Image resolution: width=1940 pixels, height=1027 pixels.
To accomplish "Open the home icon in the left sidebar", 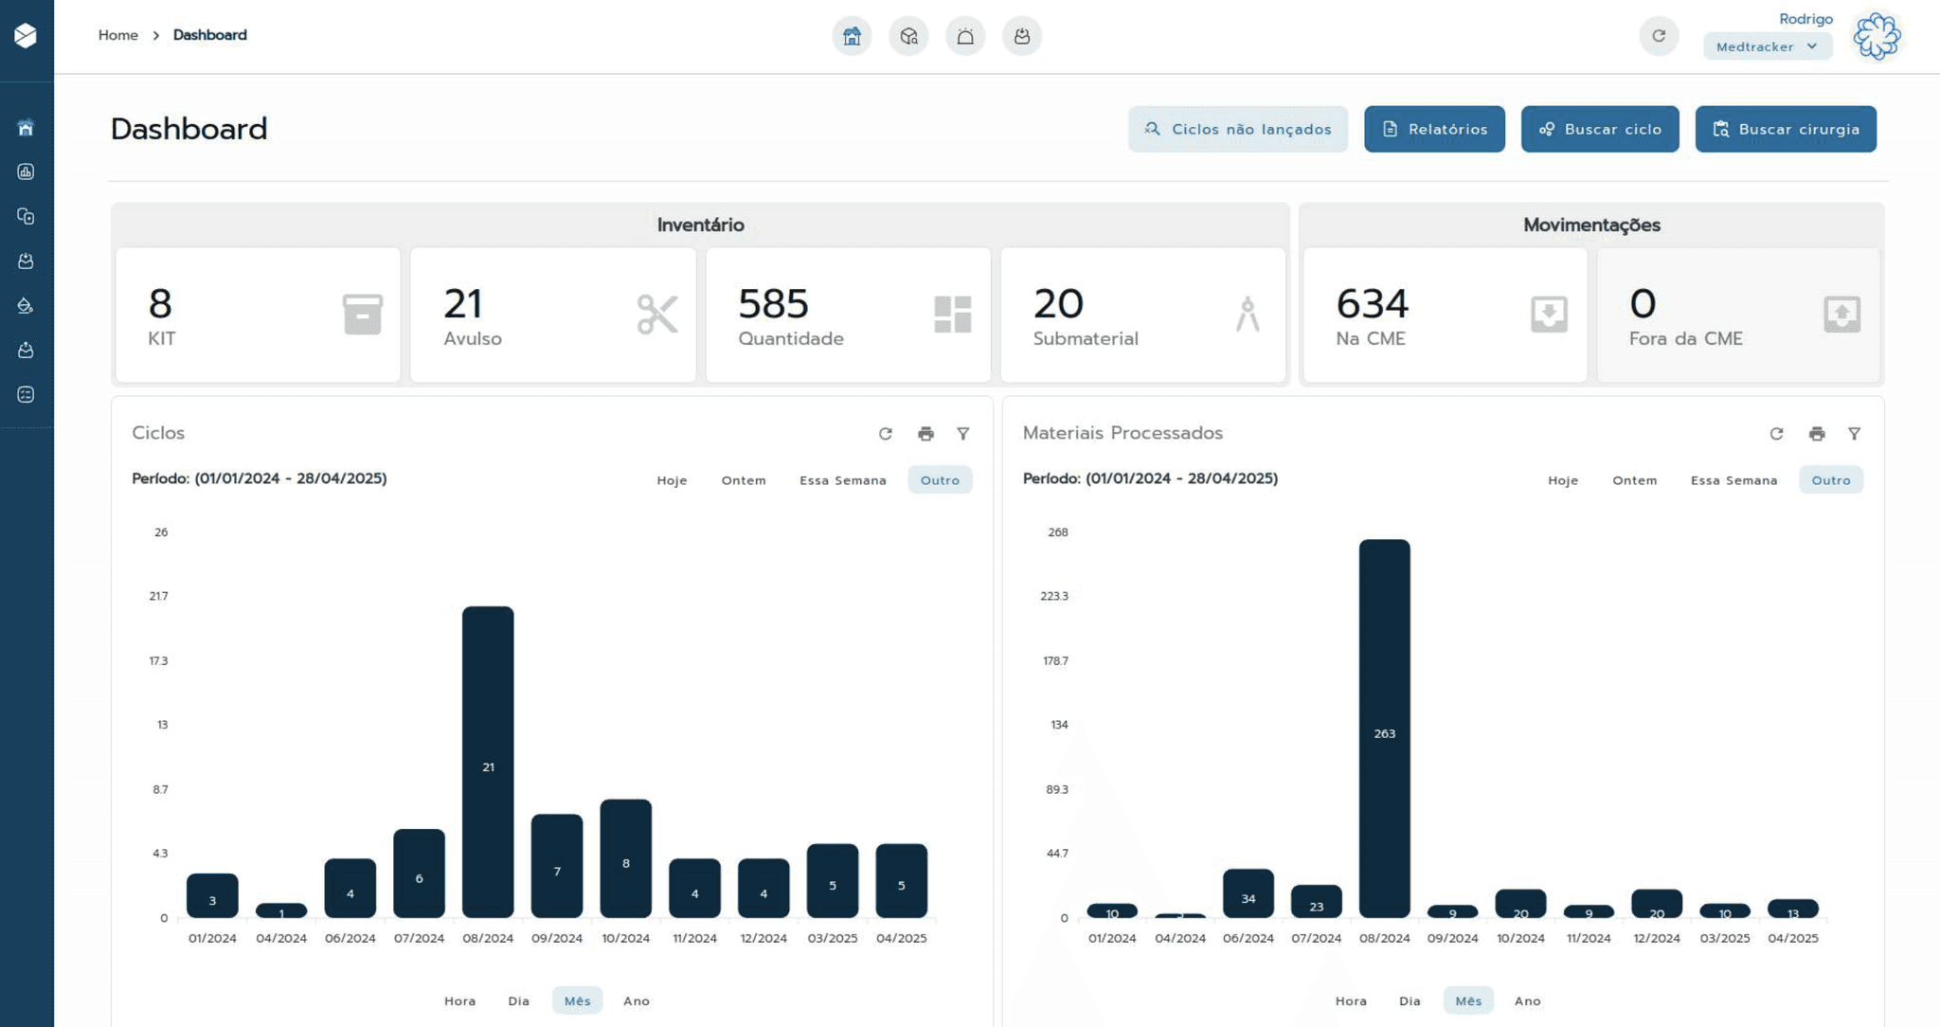I will pyautogui.click(x=26, y=127).
